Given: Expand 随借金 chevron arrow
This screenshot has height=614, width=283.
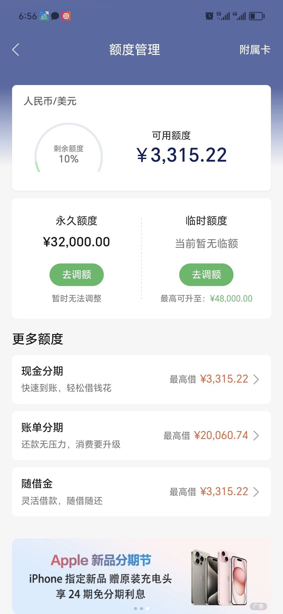Looking at the screenshot, I should click(256, 492).
